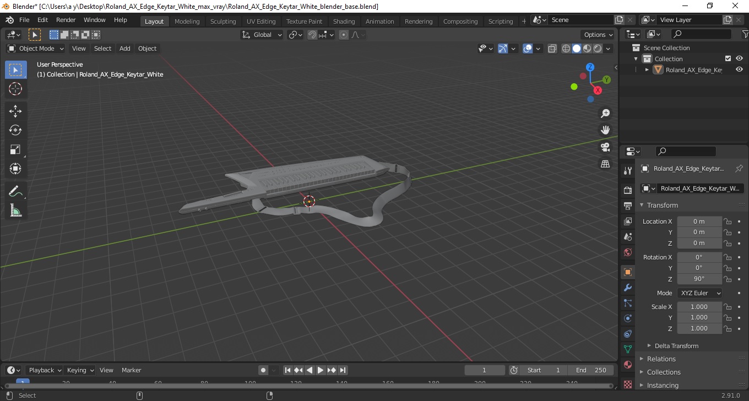Lock the Location X value
749x401 pixels.
(x=728, y=221)
